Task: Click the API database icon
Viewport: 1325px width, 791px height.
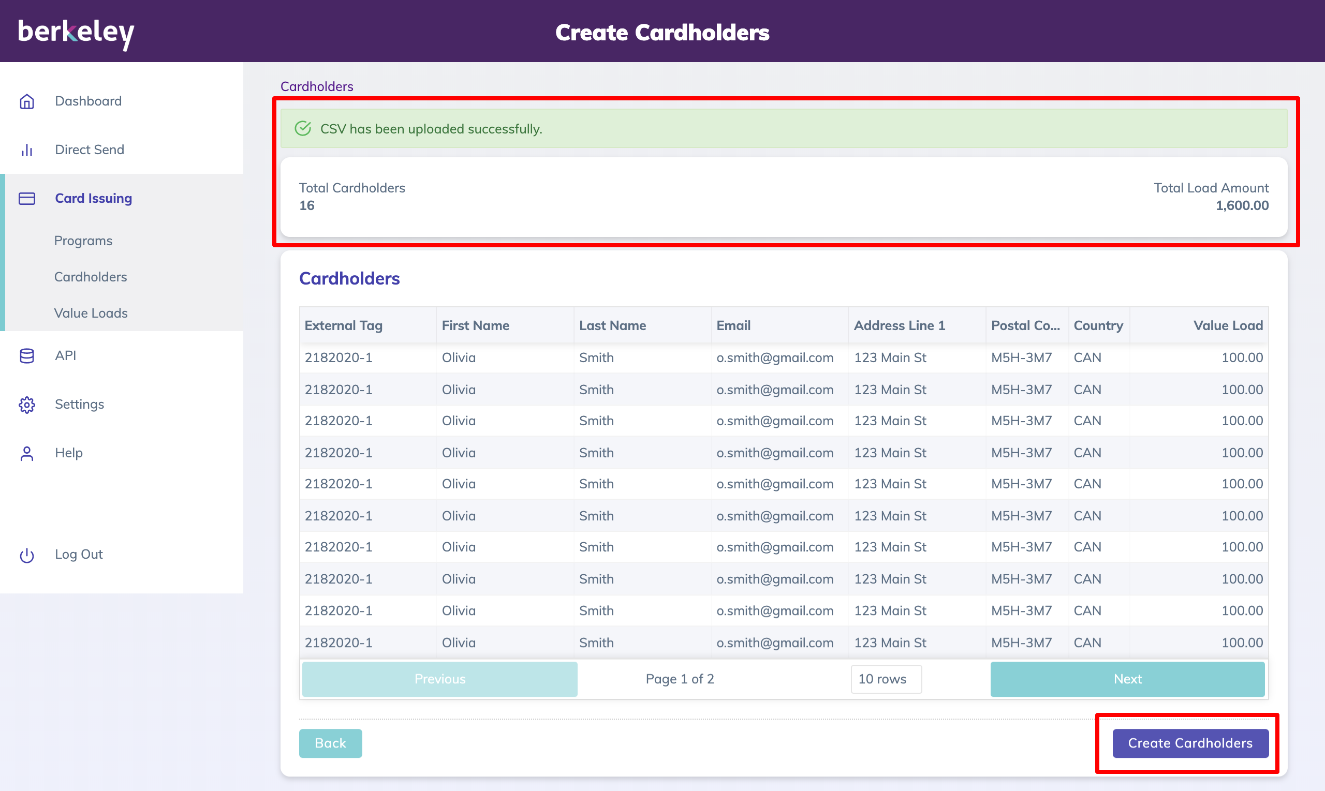Action: [27, 355]
